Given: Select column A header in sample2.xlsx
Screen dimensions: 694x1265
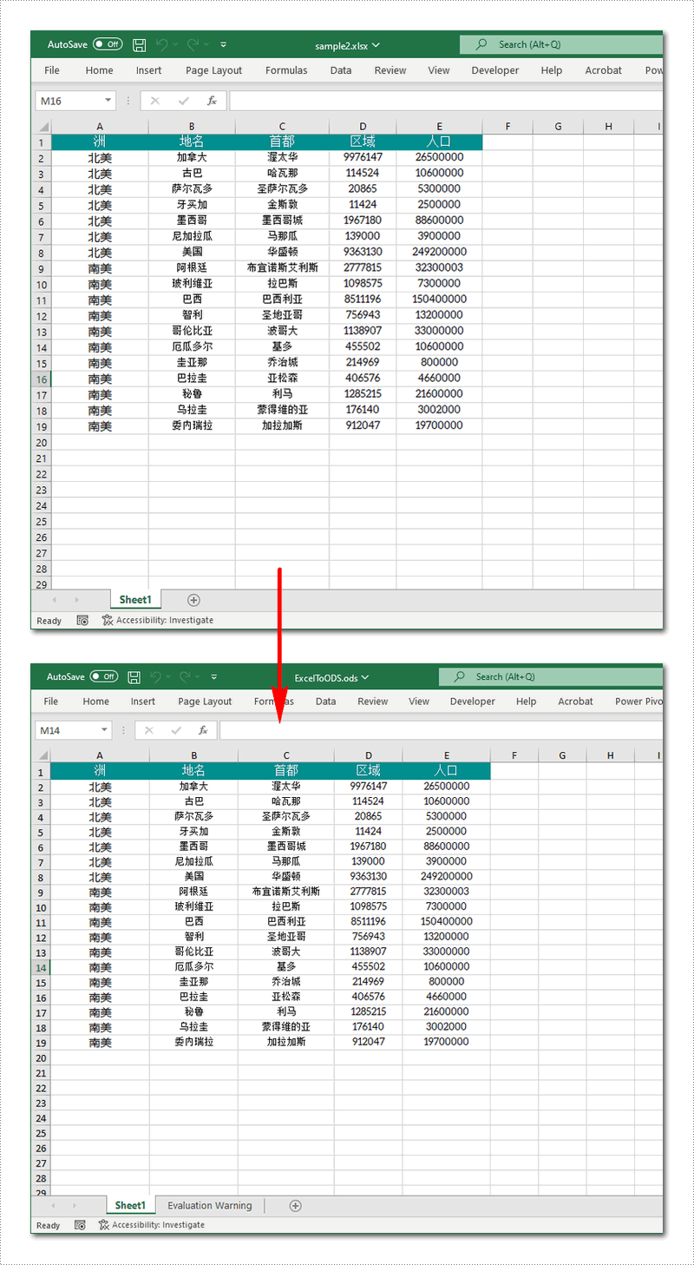Looking at the screenshot, I should pos(100,127).
